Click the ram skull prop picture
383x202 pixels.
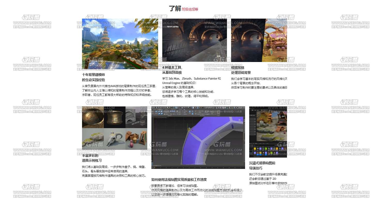115,139
